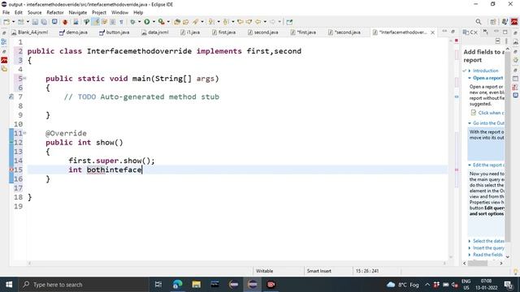Click the task marker icon on line 7

11,97
